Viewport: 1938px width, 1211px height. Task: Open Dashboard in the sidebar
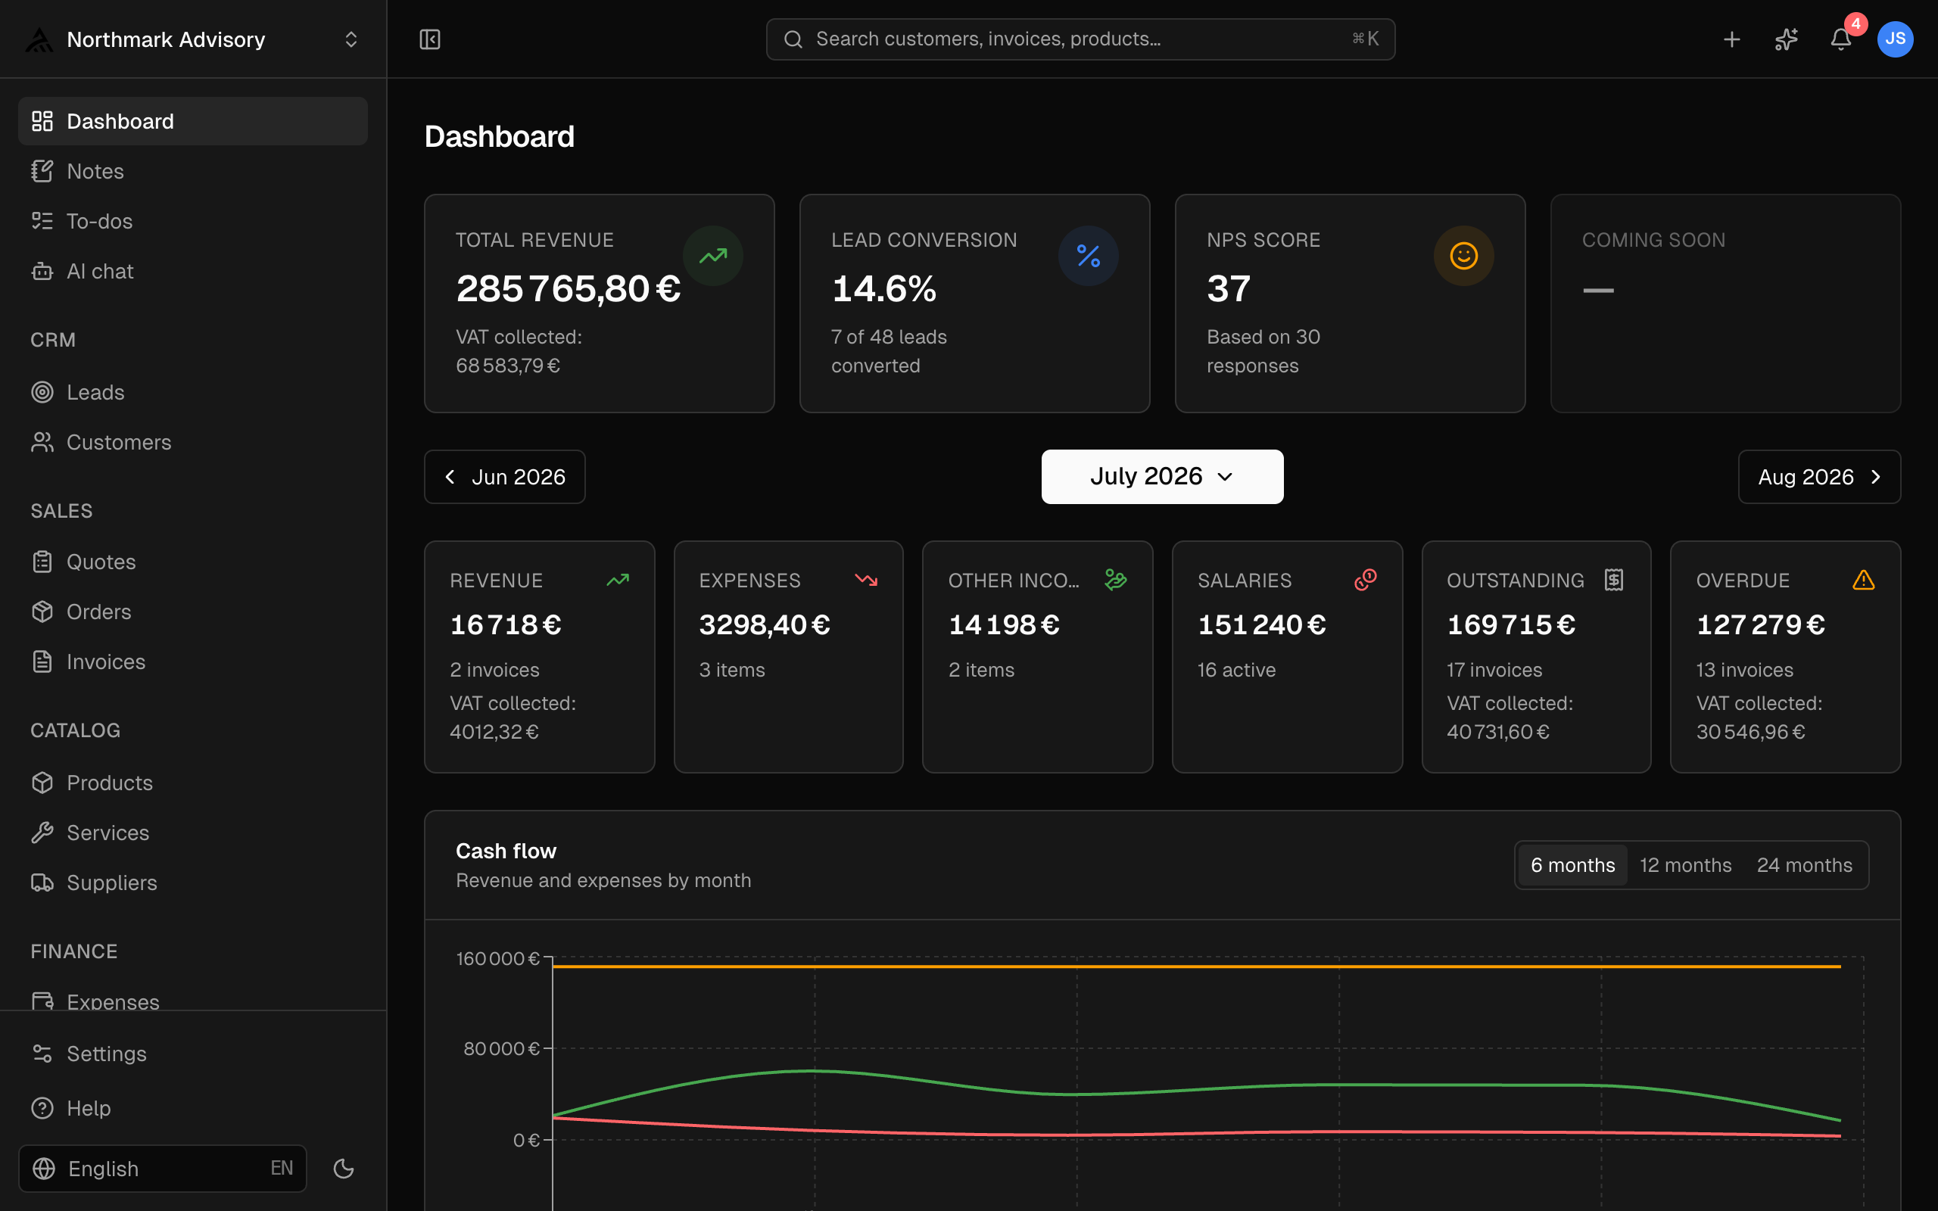tap(193, 121)
